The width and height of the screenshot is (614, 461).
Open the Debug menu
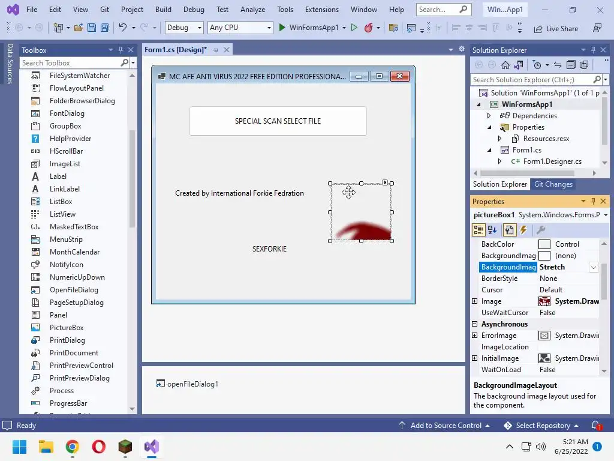tap(194, 10)
